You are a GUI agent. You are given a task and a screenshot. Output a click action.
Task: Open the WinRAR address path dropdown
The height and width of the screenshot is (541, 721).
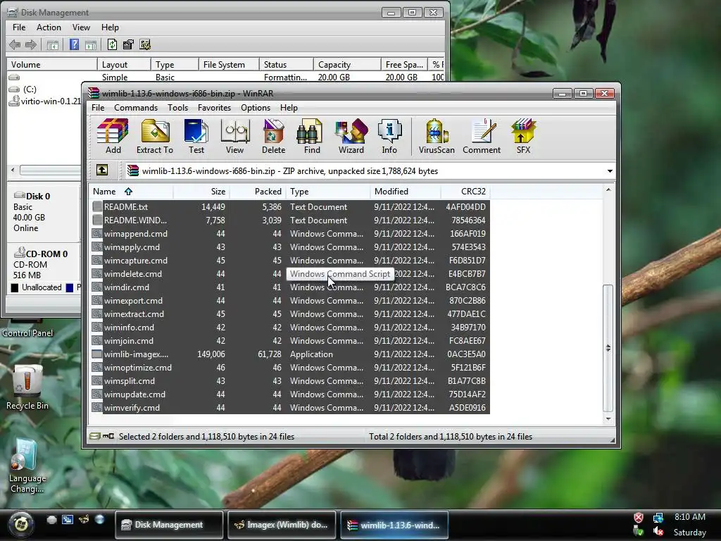(610, 171)
